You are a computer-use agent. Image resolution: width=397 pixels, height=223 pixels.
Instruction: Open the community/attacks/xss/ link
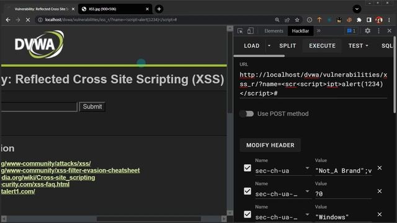coord(45,164)
